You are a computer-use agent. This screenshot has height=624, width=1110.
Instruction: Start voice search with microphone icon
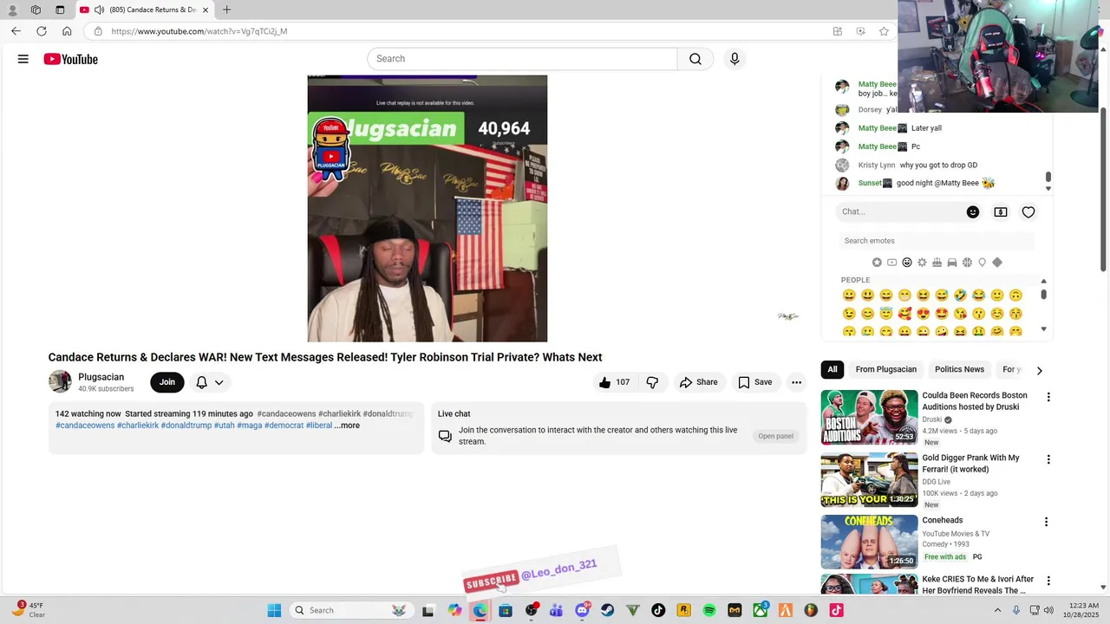(x=735, y=59)
